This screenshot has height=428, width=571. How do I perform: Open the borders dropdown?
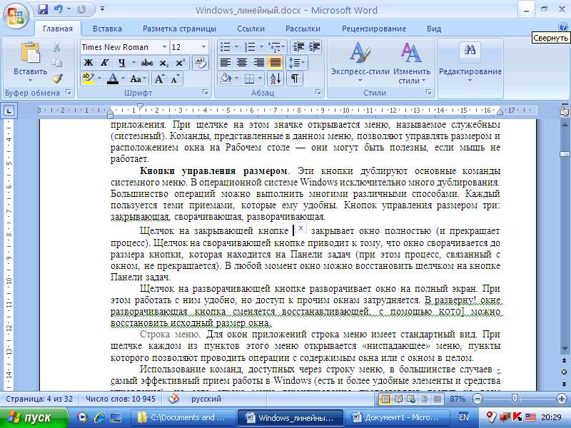click(260, 78)
